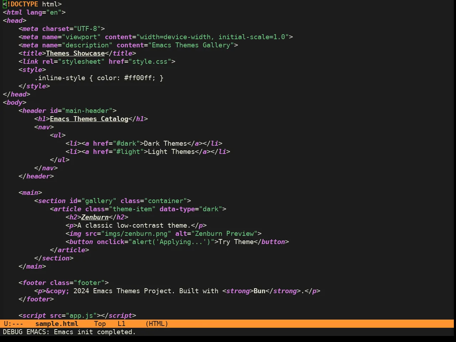Image resolution: width=456 pixels, height=342 pixels.
Task: Click the "main-header" id value
Action: pyautogui.click(x=87, y=111)
